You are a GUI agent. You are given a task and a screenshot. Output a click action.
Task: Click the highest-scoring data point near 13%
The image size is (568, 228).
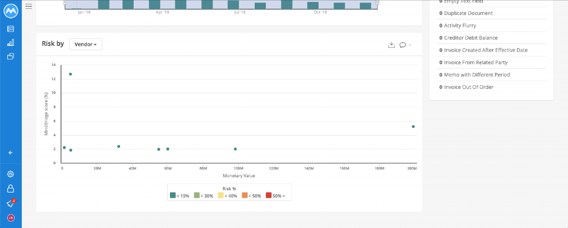point(70,74)
